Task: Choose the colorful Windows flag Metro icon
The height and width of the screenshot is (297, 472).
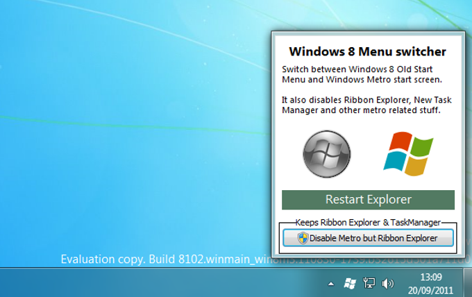Action: pyautogui.click(x=408, y=154)
